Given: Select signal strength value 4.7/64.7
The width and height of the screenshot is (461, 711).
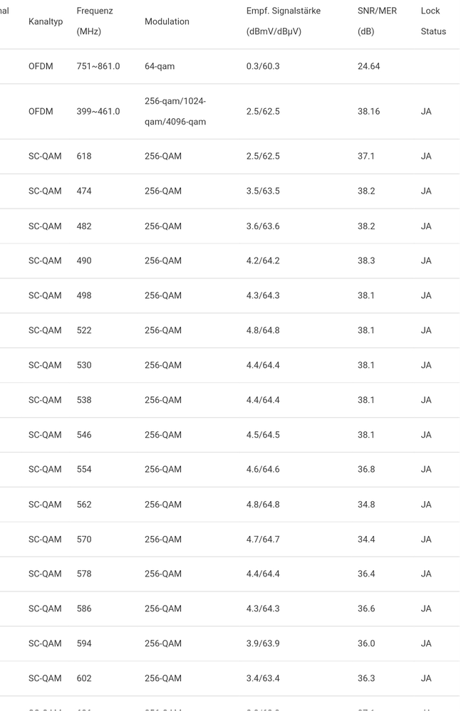Looking at the screenshot, I should coord(263,539).
